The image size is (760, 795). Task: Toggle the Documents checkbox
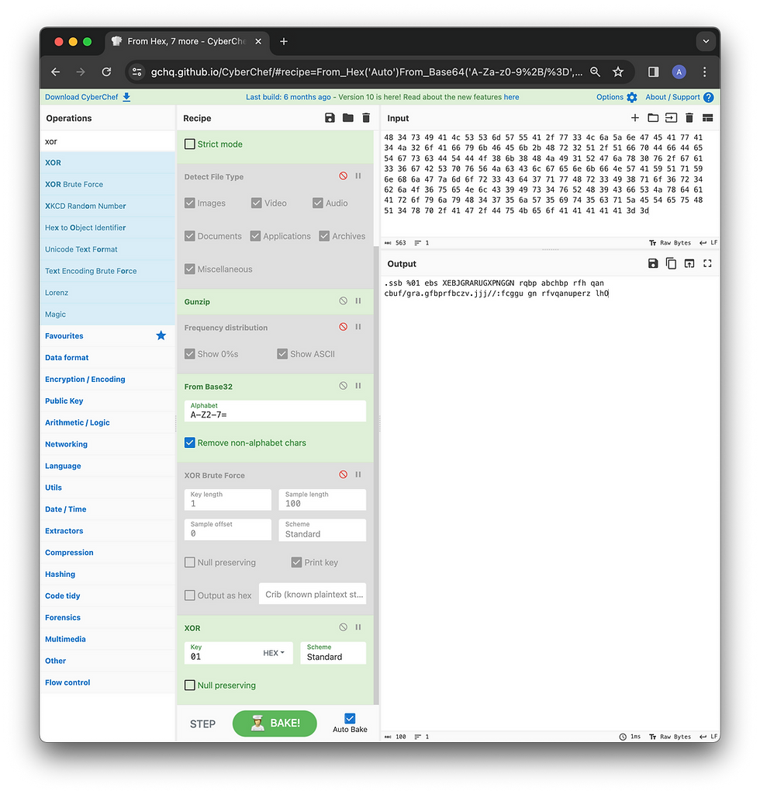tap(190, 236)
